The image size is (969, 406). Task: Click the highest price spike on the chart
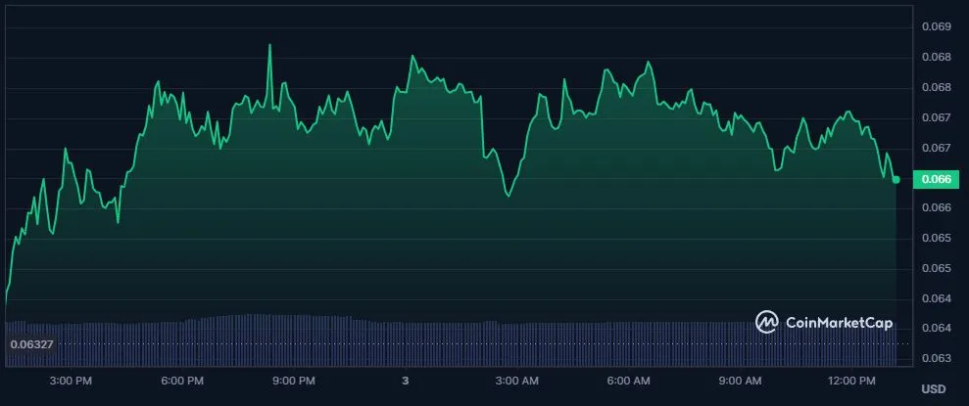269,45
